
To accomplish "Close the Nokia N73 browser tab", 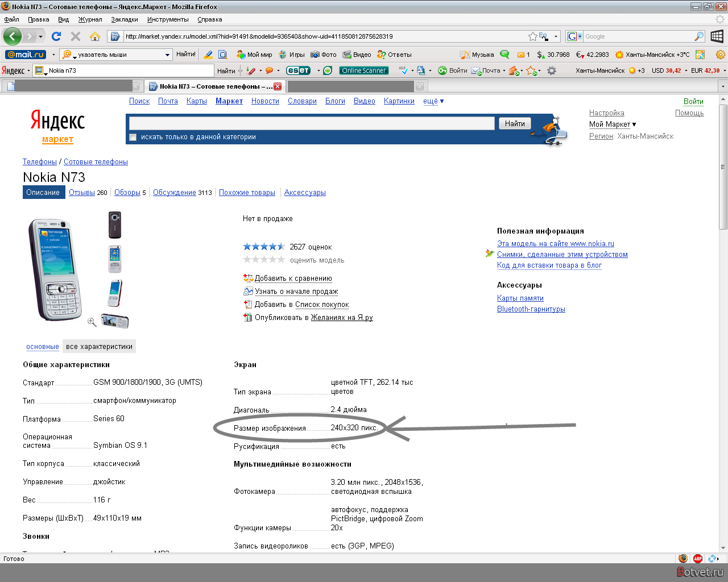I will click(278, 86).
